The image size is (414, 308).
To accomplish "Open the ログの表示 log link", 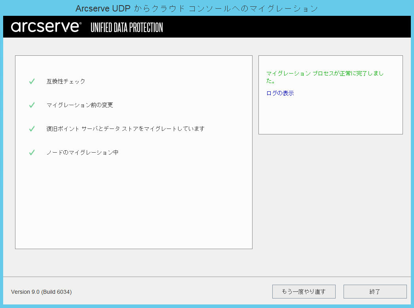I will point(280,93).
